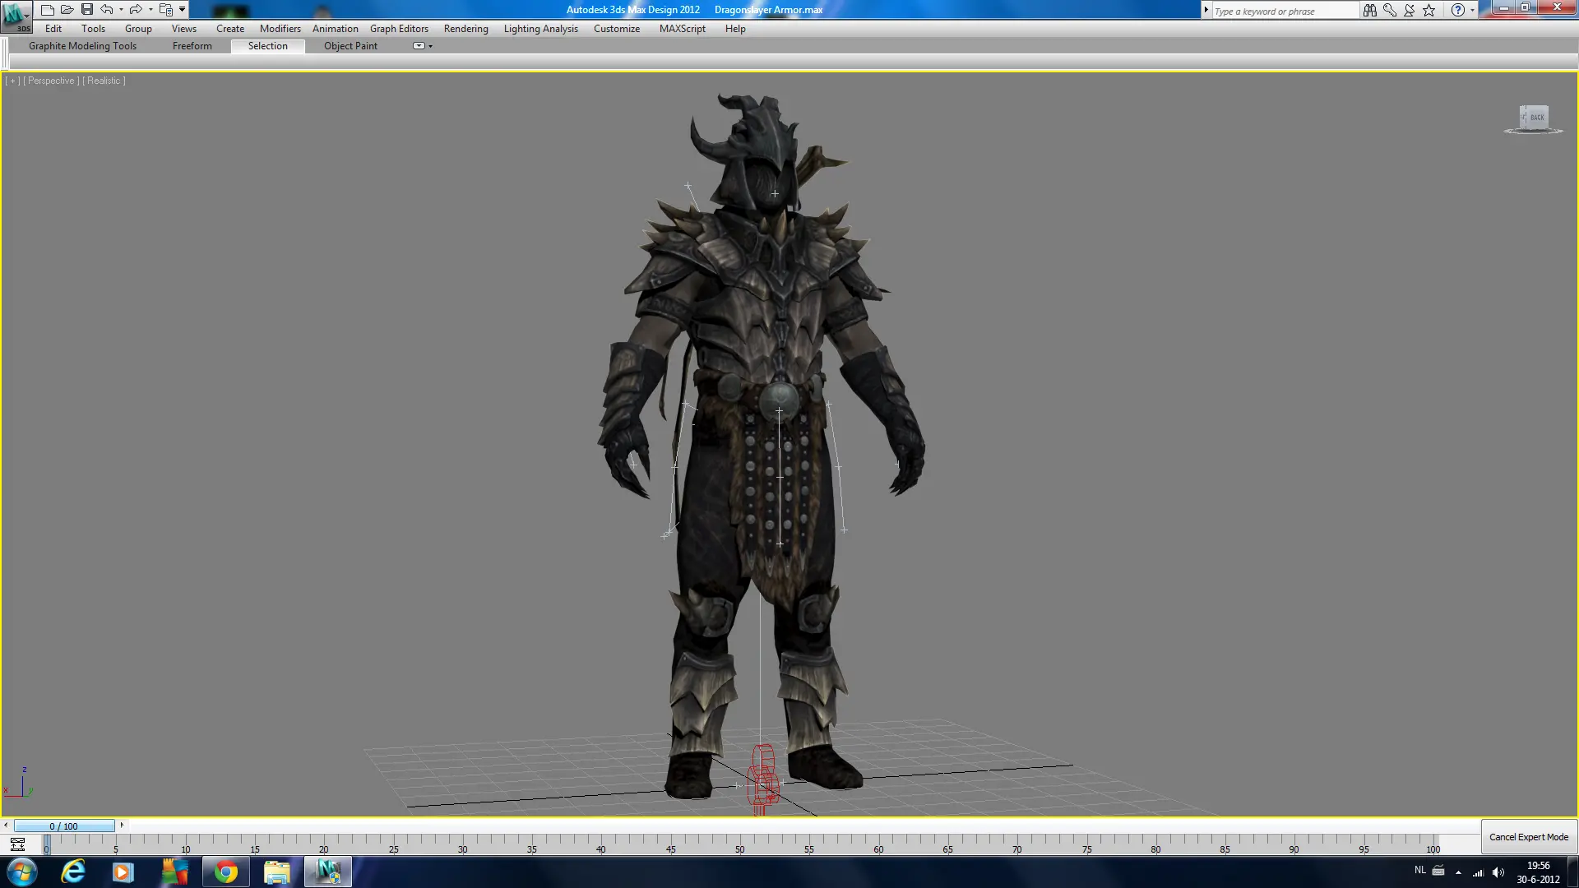Open AVG antivirus taskbar icon
Viewport: 1579px width, 888px height.
(x=174, y=872)
